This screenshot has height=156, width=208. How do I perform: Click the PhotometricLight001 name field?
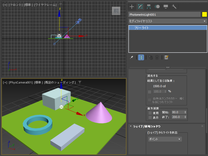(164, 14)
